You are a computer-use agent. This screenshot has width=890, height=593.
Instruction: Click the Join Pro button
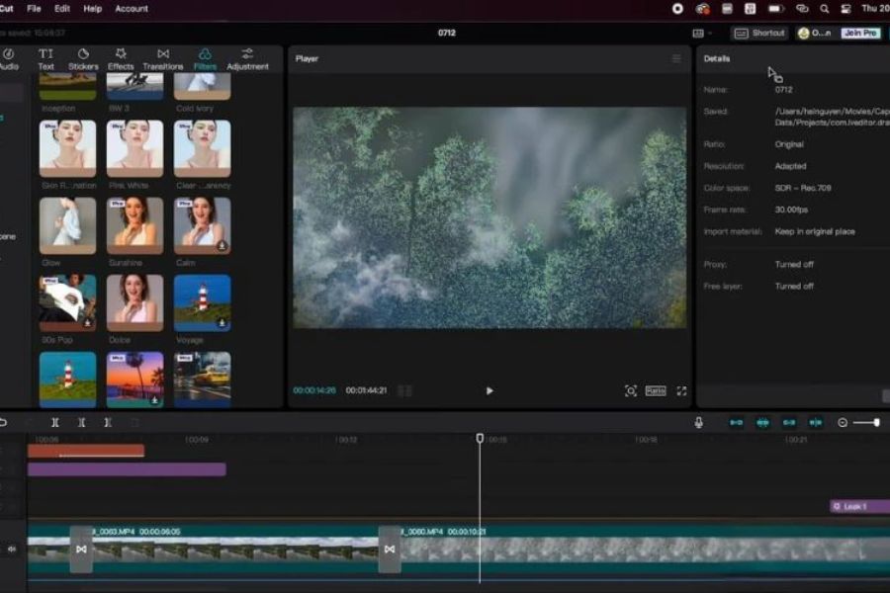860,33
